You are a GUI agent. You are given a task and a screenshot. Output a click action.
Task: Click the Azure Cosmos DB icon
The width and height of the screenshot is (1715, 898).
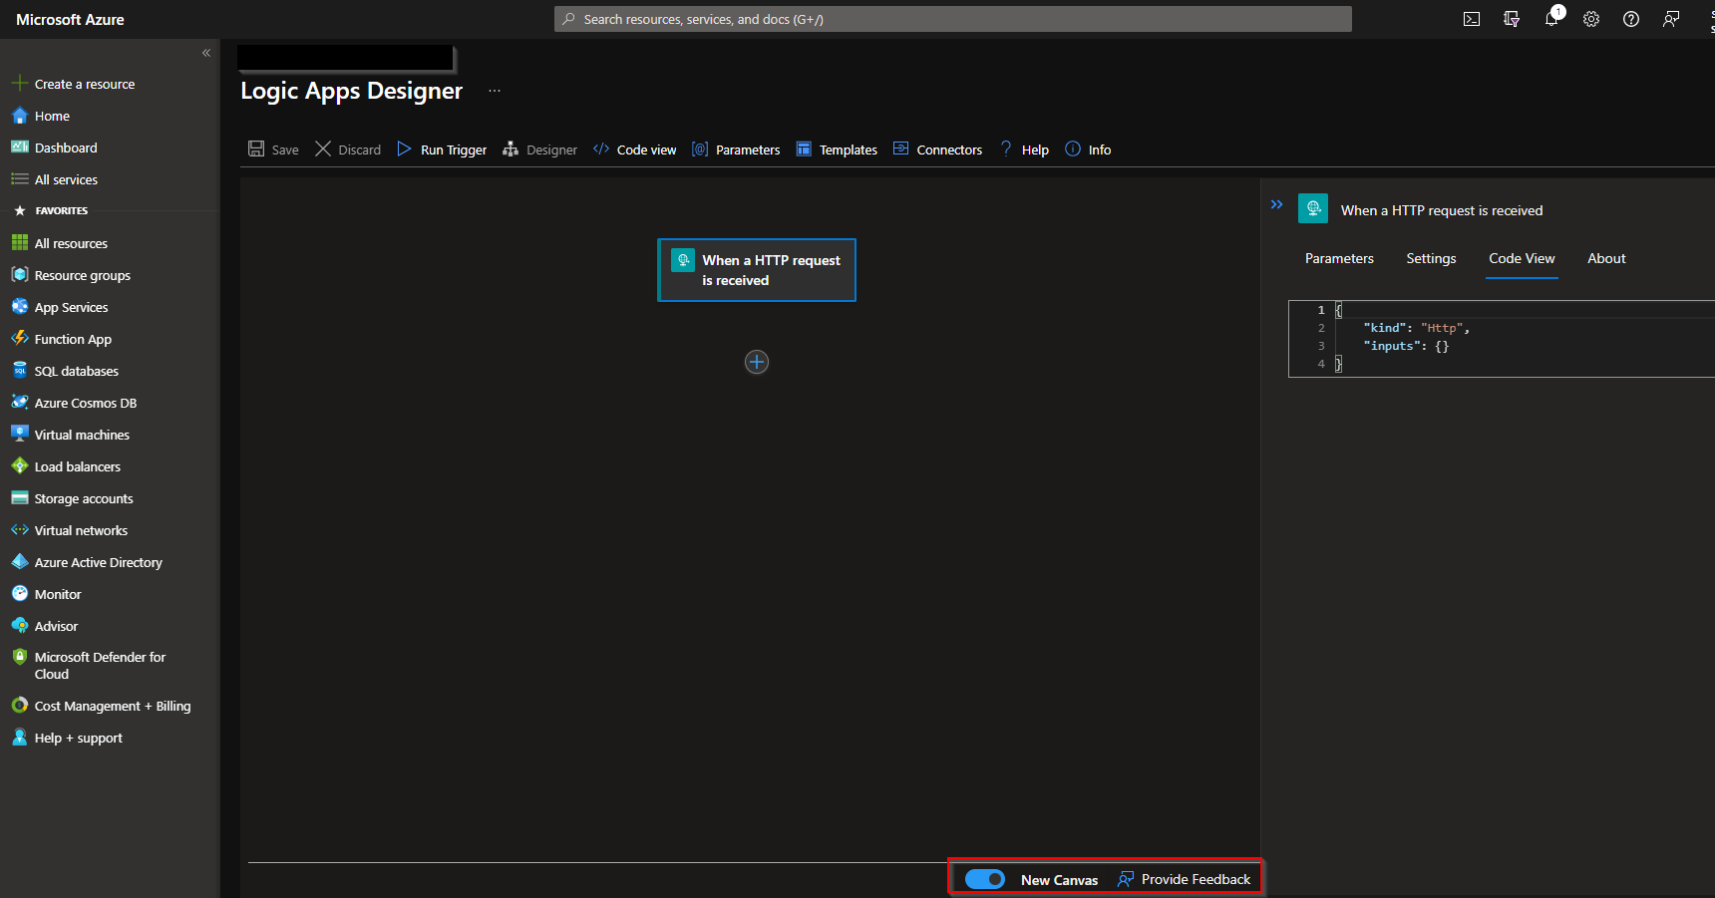click(19, 403)
